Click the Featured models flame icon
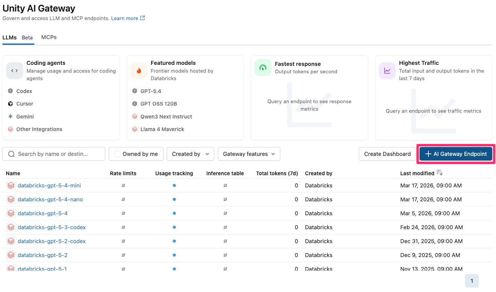496x292 pixels. (x=139, y=71)
